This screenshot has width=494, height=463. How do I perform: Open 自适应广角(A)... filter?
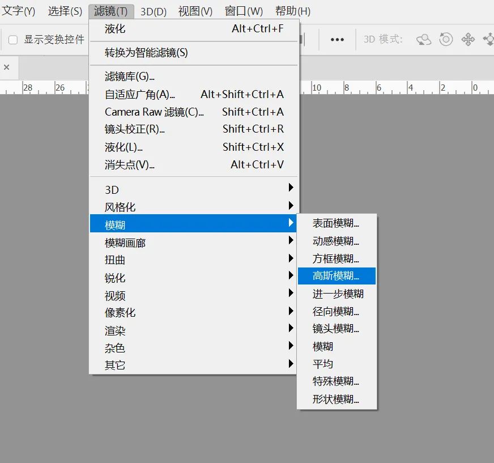click(194, 94)
